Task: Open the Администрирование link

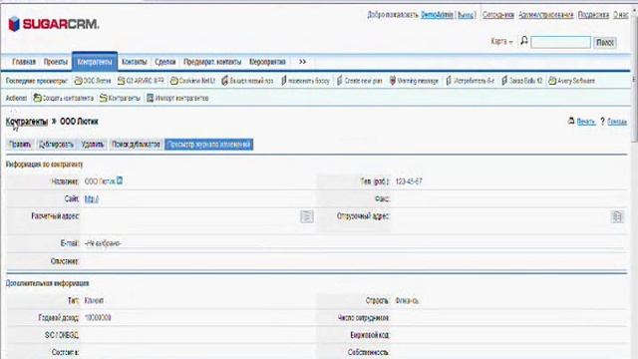Action: pos(545,15)
